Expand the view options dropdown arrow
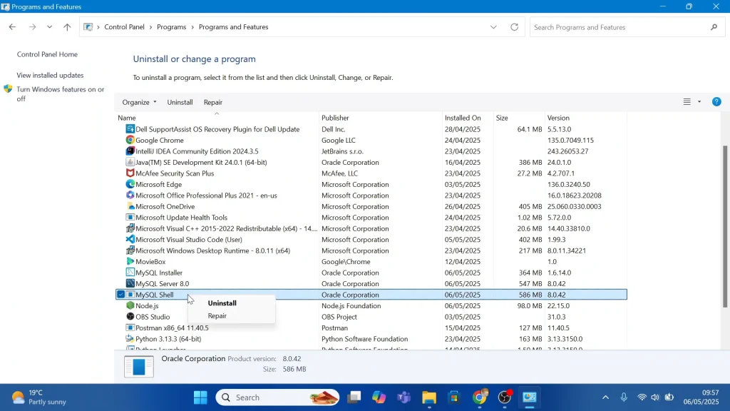The width and height of the screenshot is (730, 411). (699, 101)
